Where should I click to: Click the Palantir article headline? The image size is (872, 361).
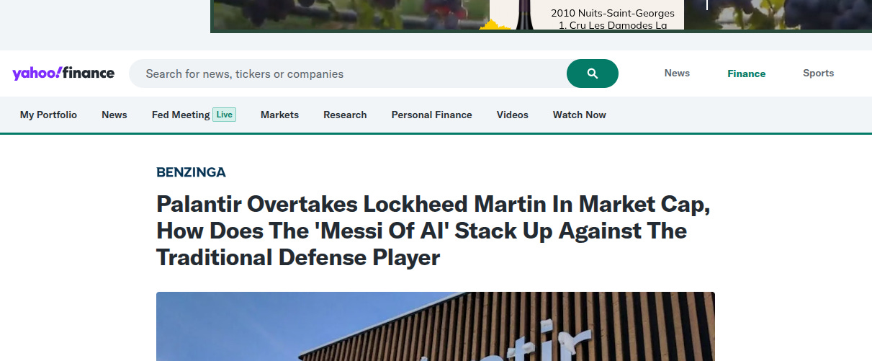[x=433, y=231]
